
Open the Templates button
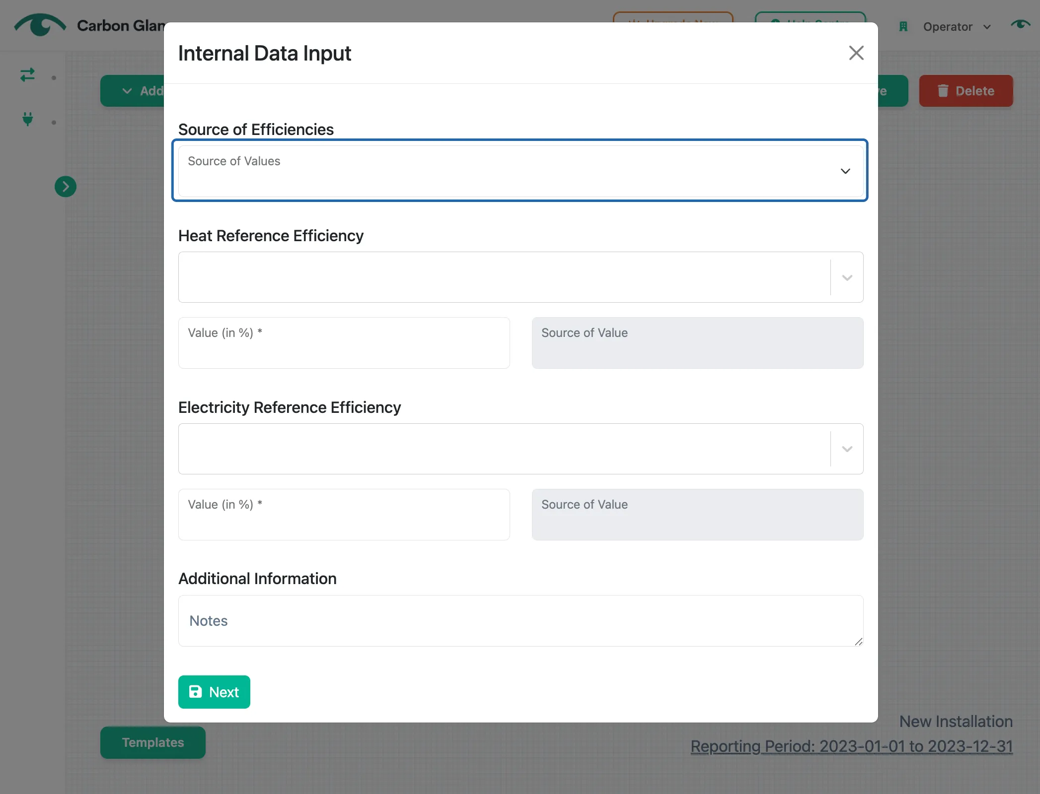coord(153,742)
